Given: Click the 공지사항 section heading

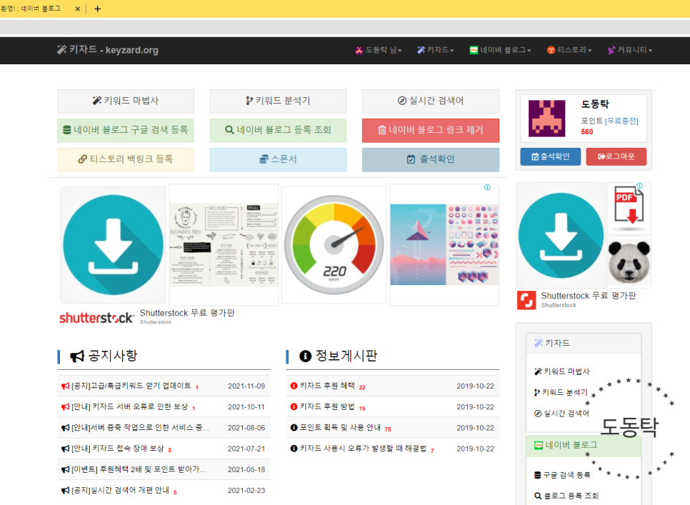Looking at the screenshot, I should point(104,356).
